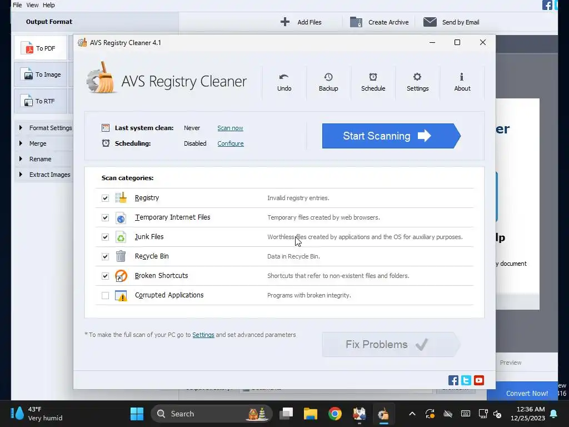
Task: Open the Settings link in the footnote
Action: 203,335
